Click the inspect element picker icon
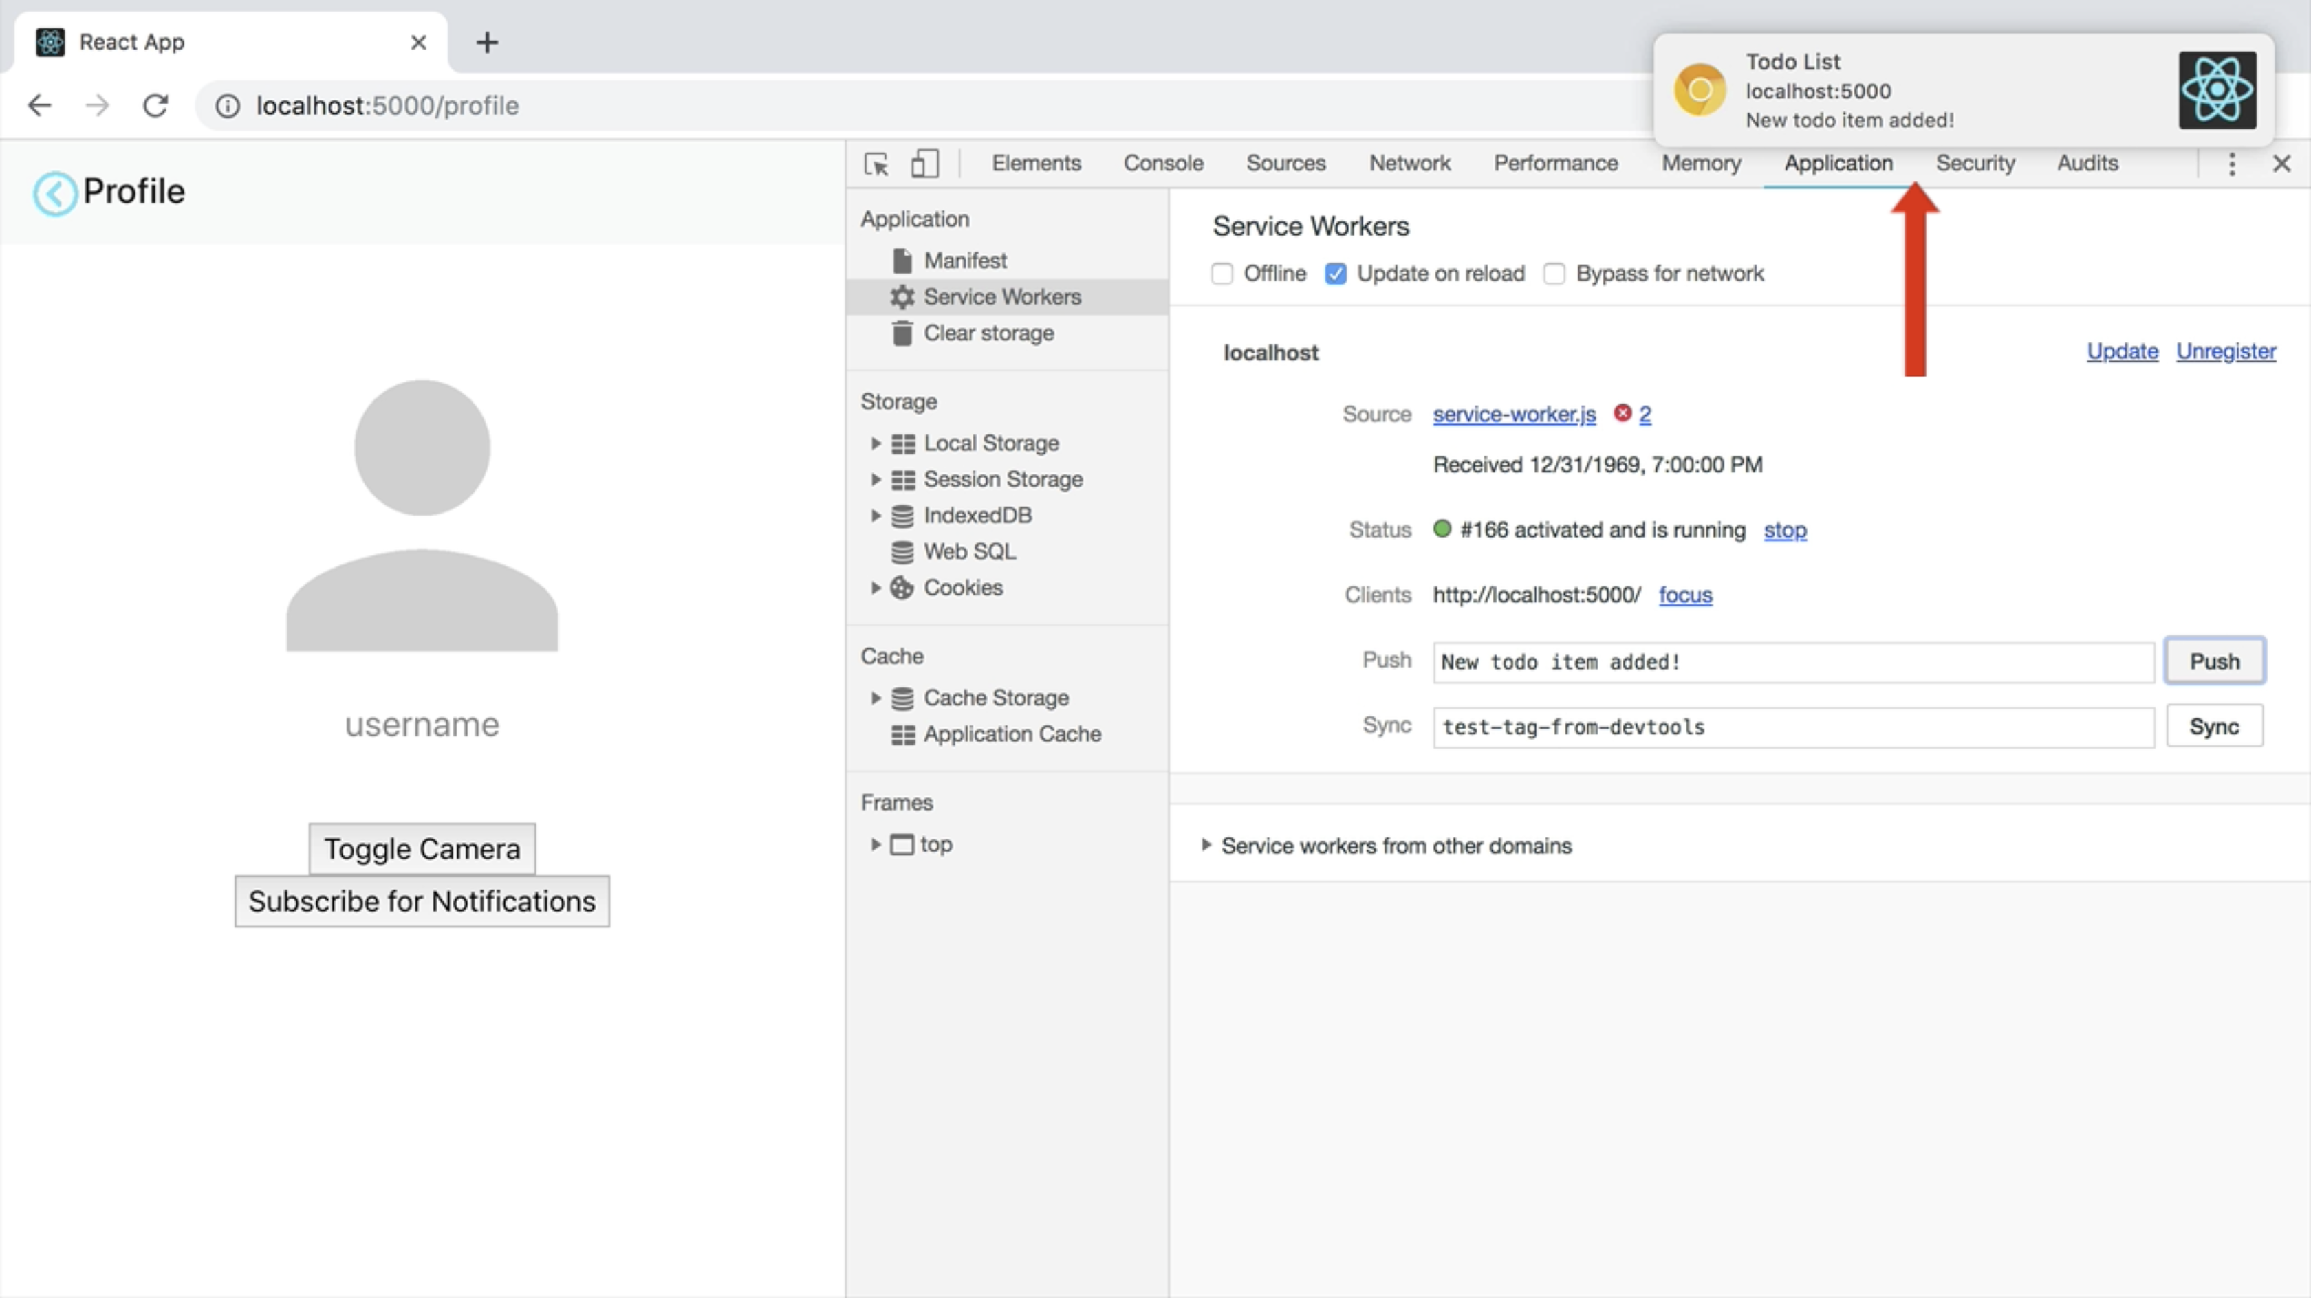The height and width of the screenshot is (1298, 2311). pyautogui.click(x=876, y=164)
